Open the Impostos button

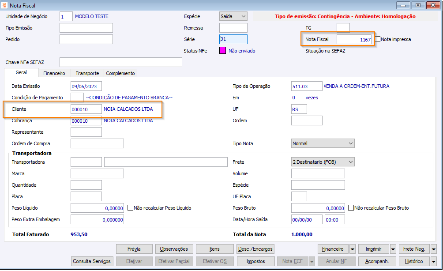pyautogui.click(x=255, y=261)
